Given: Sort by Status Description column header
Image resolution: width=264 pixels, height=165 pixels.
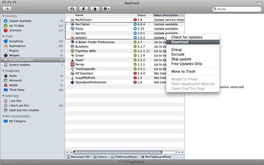Looking at the screenshot, I should coord(169,15).
